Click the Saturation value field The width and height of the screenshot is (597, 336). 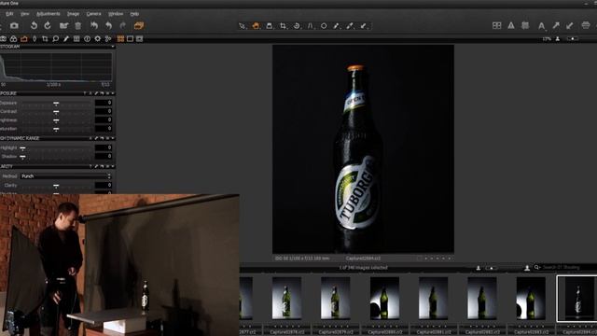104,129
